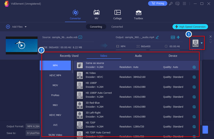Select the Converting tab

pyautogui.click(x=96, y=27)
